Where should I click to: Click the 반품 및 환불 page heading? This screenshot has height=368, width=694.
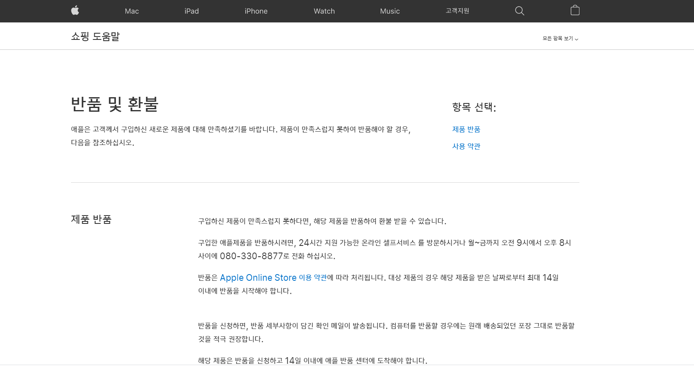coord(115,104)
